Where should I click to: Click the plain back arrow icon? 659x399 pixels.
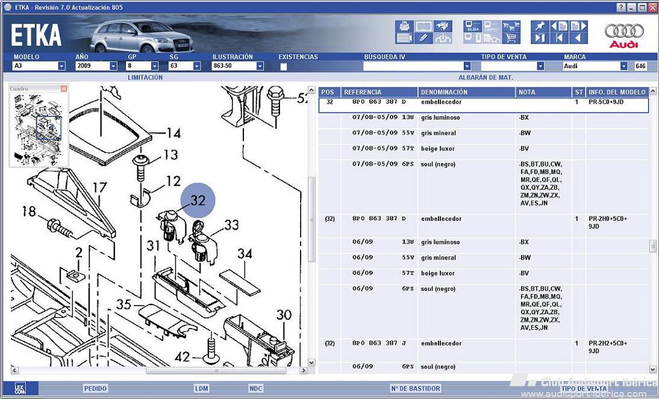coord(578,39)
